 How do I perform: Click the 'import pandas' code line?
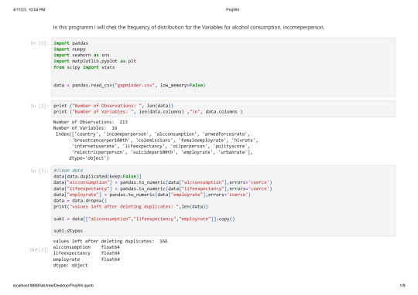(70, 43)
